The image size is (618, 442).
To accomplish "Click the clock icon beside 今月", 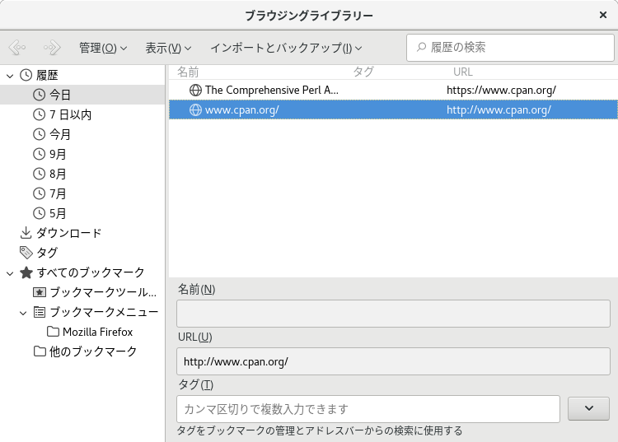I will pos(39,134).
